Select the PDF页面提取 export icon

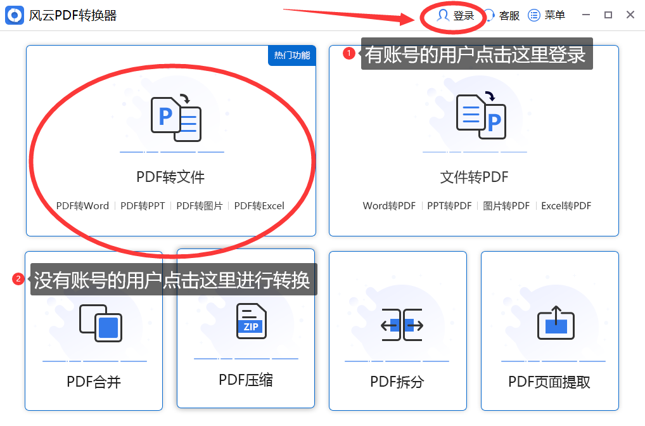[x=556, y=323]
